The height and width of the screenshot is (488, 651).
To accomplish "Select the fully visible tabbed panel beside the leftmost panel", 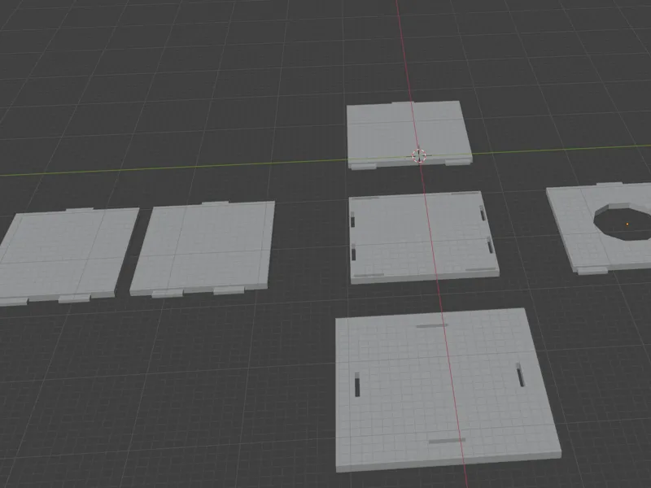I will pos(203,248).
